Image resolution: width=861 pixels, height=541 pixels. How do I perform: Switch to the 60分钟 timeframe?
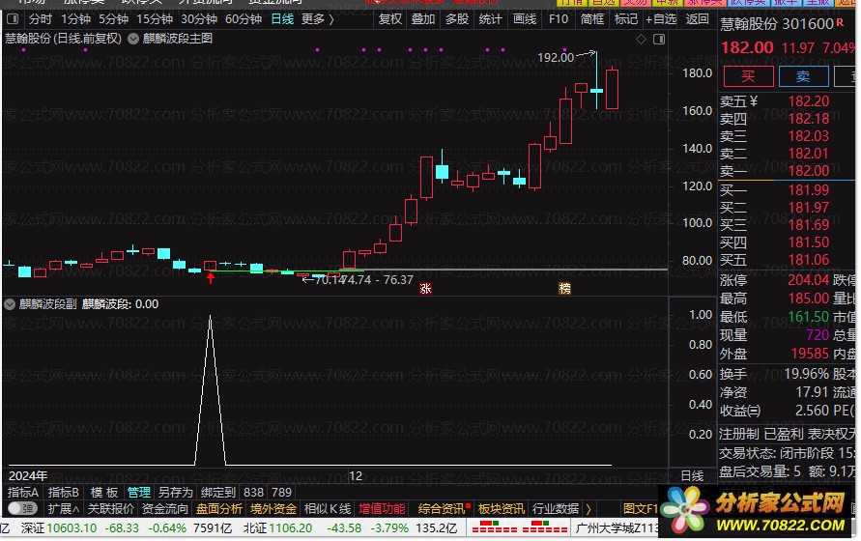click(x=244, y=19)
